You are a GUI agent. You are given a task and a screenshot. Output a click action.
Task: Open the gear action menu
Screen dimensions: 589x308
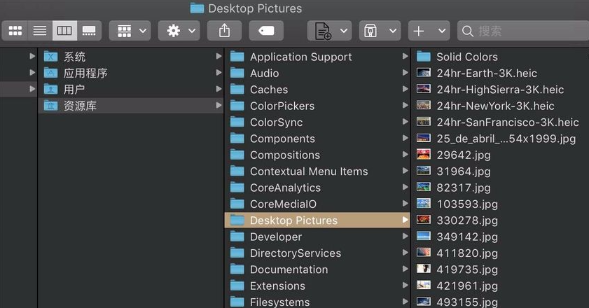coord(179,31)
